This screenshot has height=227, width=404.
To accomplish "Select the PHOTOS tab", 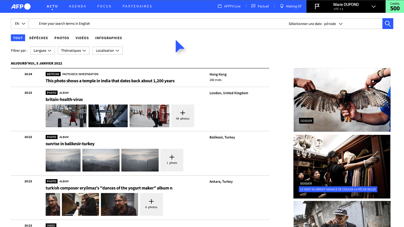I will tap(62, 38).
